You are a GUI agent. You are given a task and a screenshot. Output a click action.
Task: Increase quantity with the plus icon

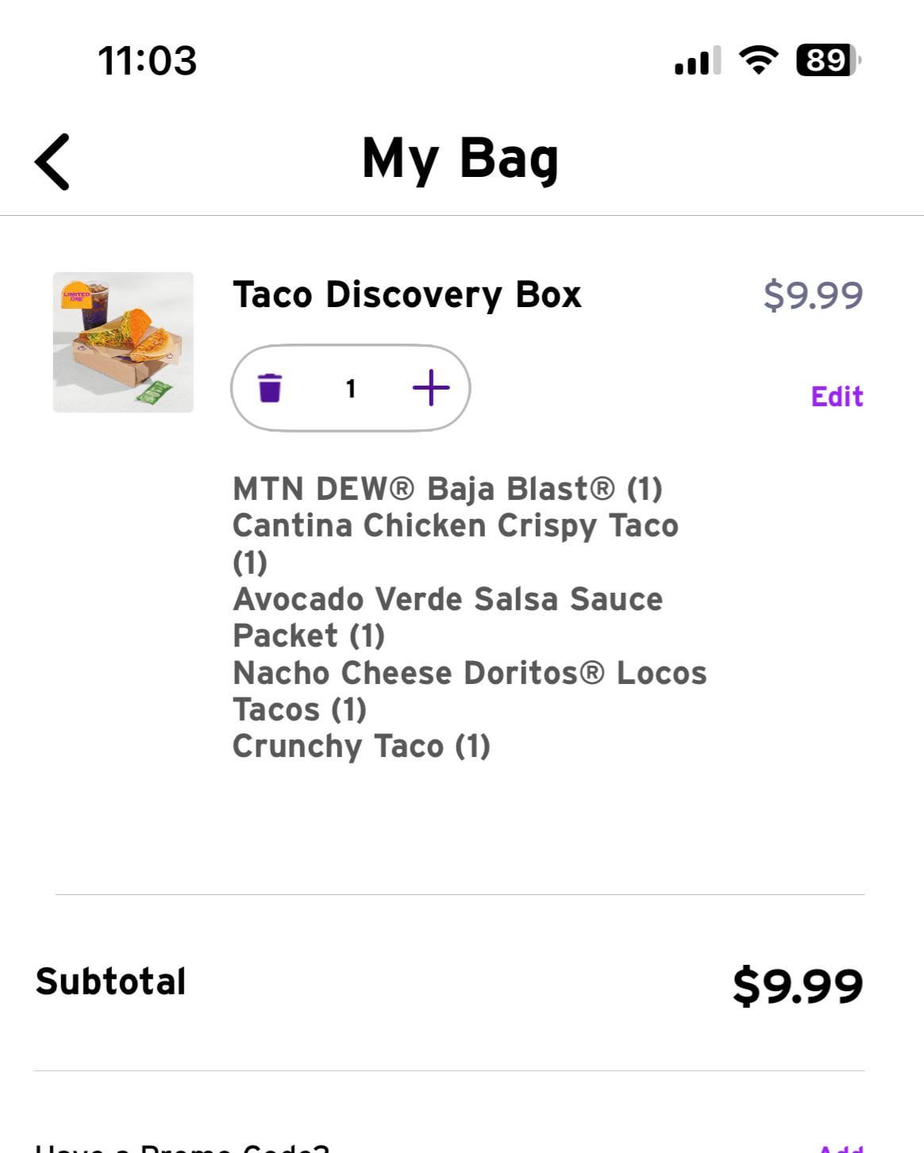(430, 388)
